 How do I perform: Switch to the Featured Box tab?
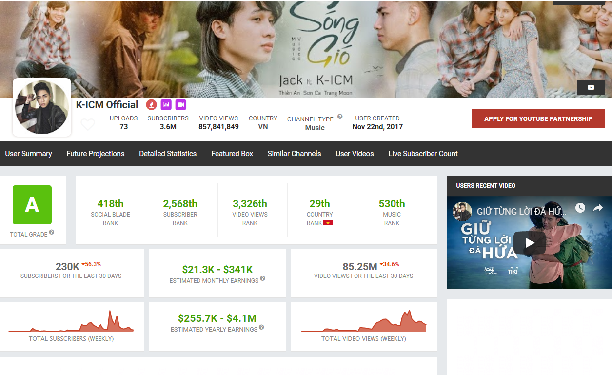point(232,154)
